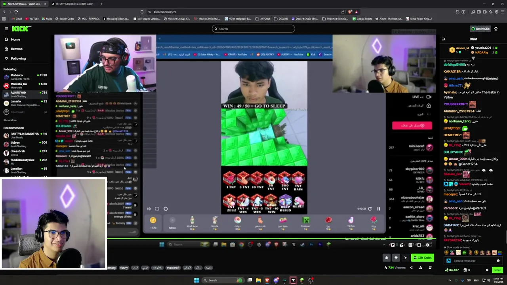This screenshot has width=507, height=285.
Task: Click the Gift Subs button
Action: pyautogui.click(x=422, y=258)
